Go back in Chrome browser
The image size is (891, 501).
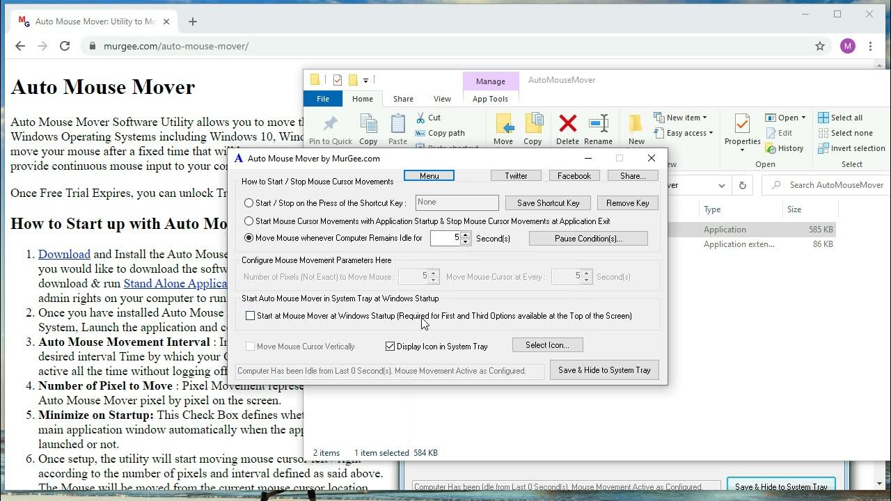point(20,46)
